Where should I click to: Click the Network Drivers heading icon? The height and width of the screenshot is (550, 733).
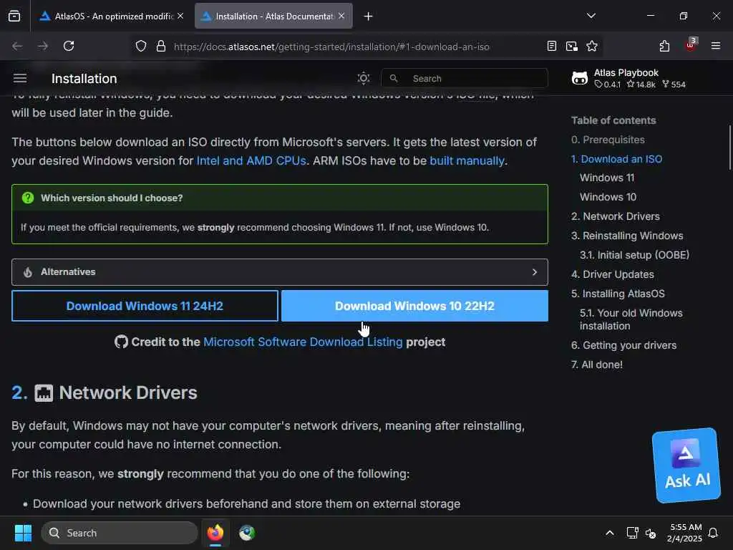[44, 393]
